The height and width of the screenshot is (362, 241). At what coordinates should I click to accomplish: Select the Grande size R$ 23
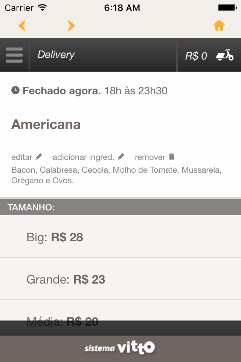click(x=120, y=279)
